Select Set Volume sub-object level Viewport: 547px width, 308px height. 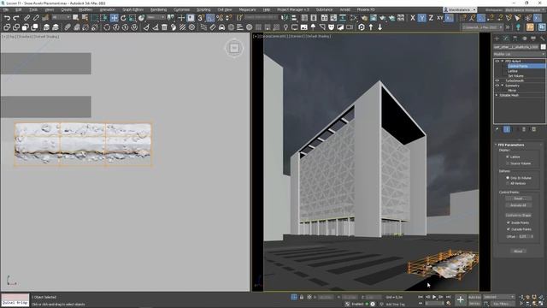click(x=515, y=76)
